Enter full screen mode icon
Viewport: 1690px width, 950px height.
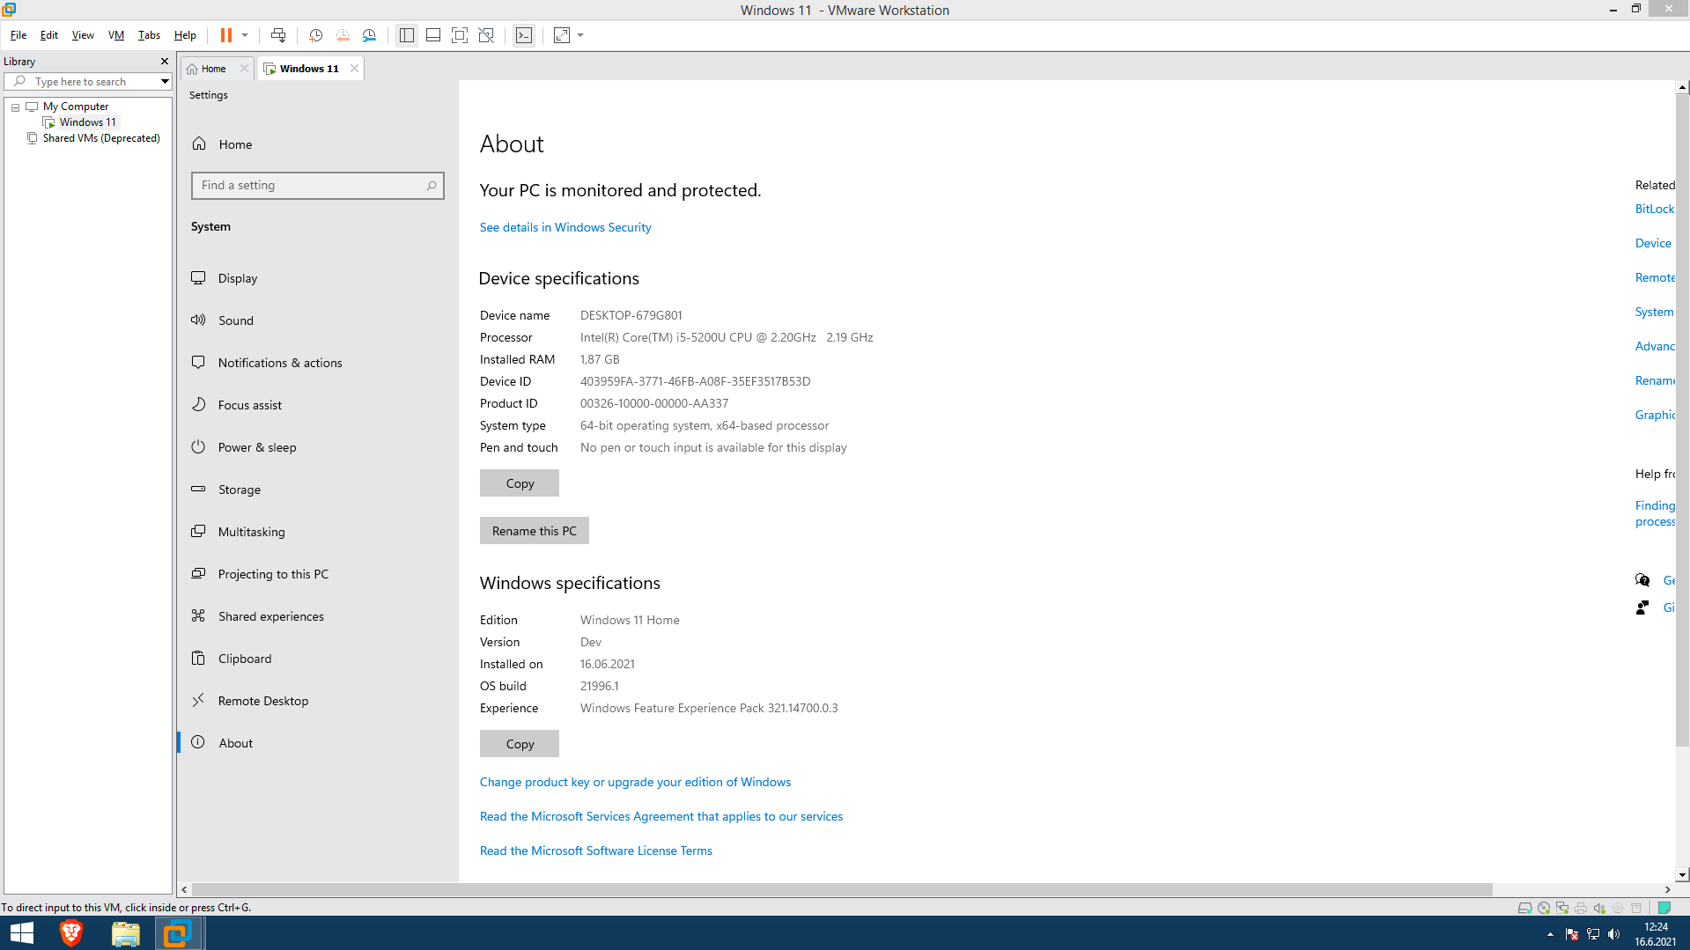tap(460, 35)
